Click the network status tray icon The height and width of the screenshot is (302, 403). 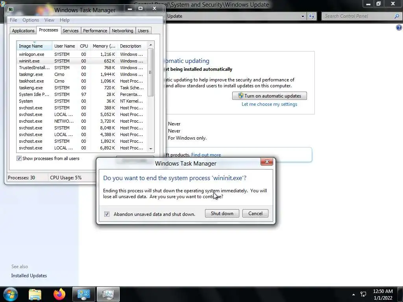363,295
